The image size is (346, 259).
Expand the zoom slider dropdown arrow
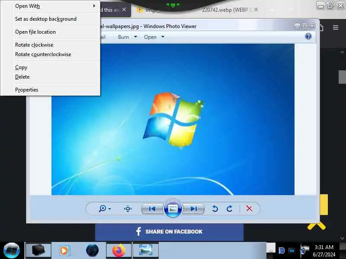click(x=110, y=208)
